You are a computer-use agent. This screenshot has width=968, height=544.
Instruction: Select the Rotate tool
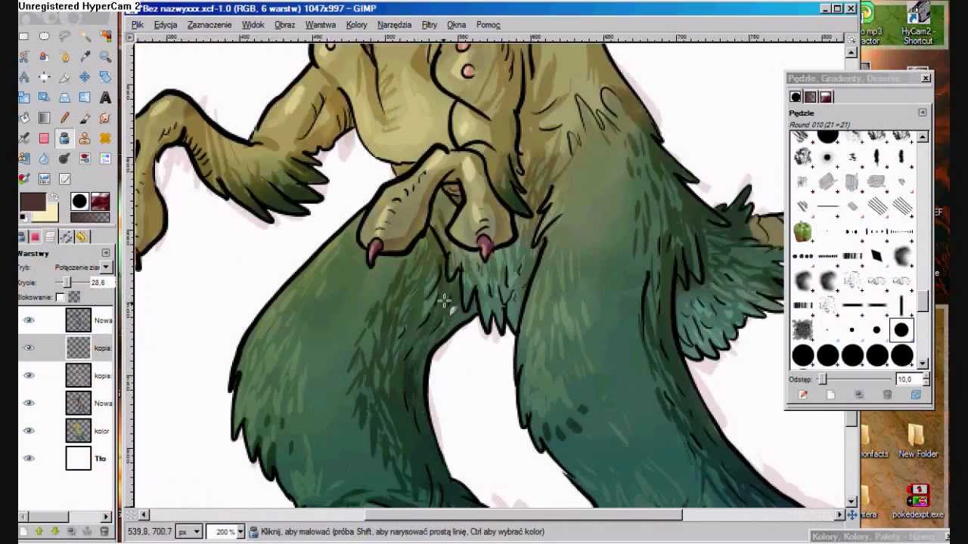[105, 77]
